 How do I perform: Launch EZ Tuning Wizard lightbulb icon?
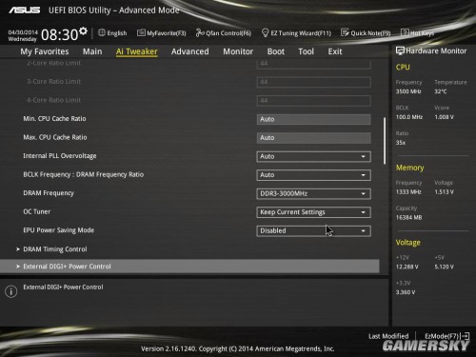click(265, 32)
